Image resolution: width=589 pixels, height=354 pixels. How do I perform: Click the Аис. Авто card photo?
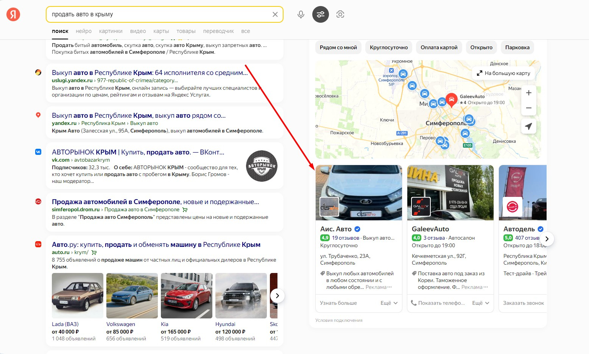(359, 193)
